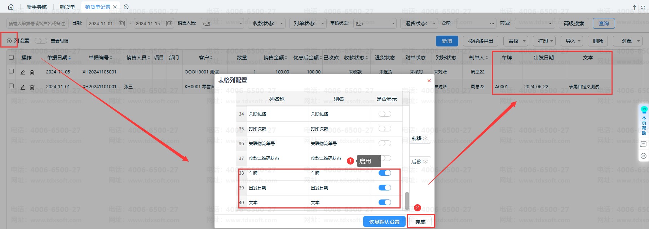The image size is (649, 229).
Task: Open calendar picker for end date 2024-11-15
Action: click(169, 23)
